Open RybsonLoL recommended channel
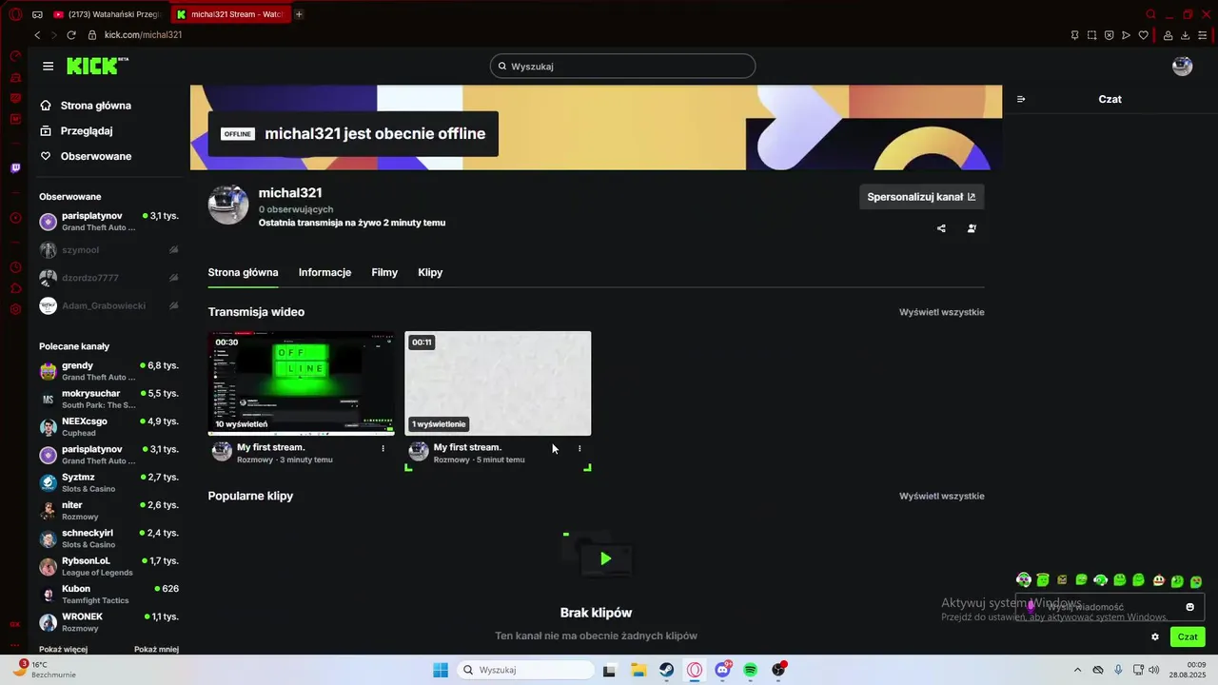Image resolution: width=1218 pixels, height=685 pixels. (109, 566)
